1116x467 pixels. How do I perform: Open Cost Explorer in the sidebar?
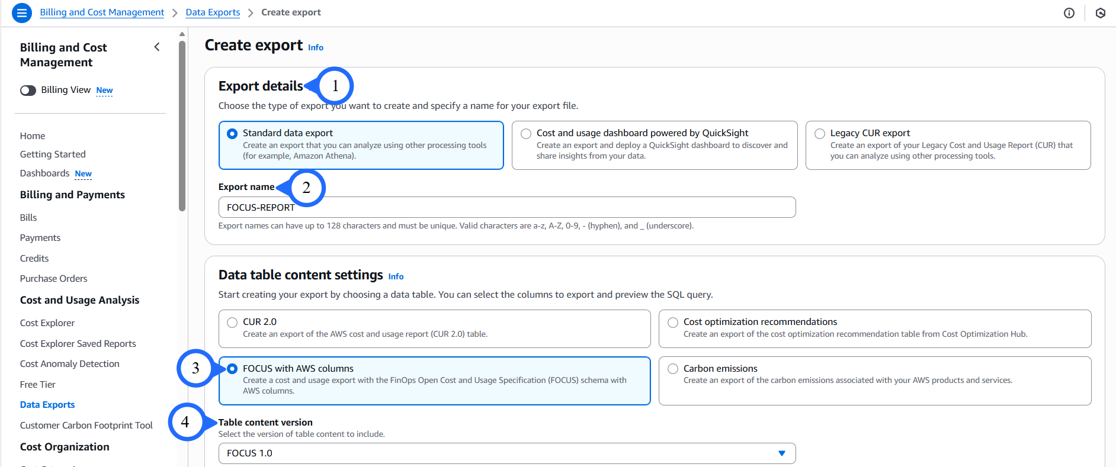click(x=47, y=323)
